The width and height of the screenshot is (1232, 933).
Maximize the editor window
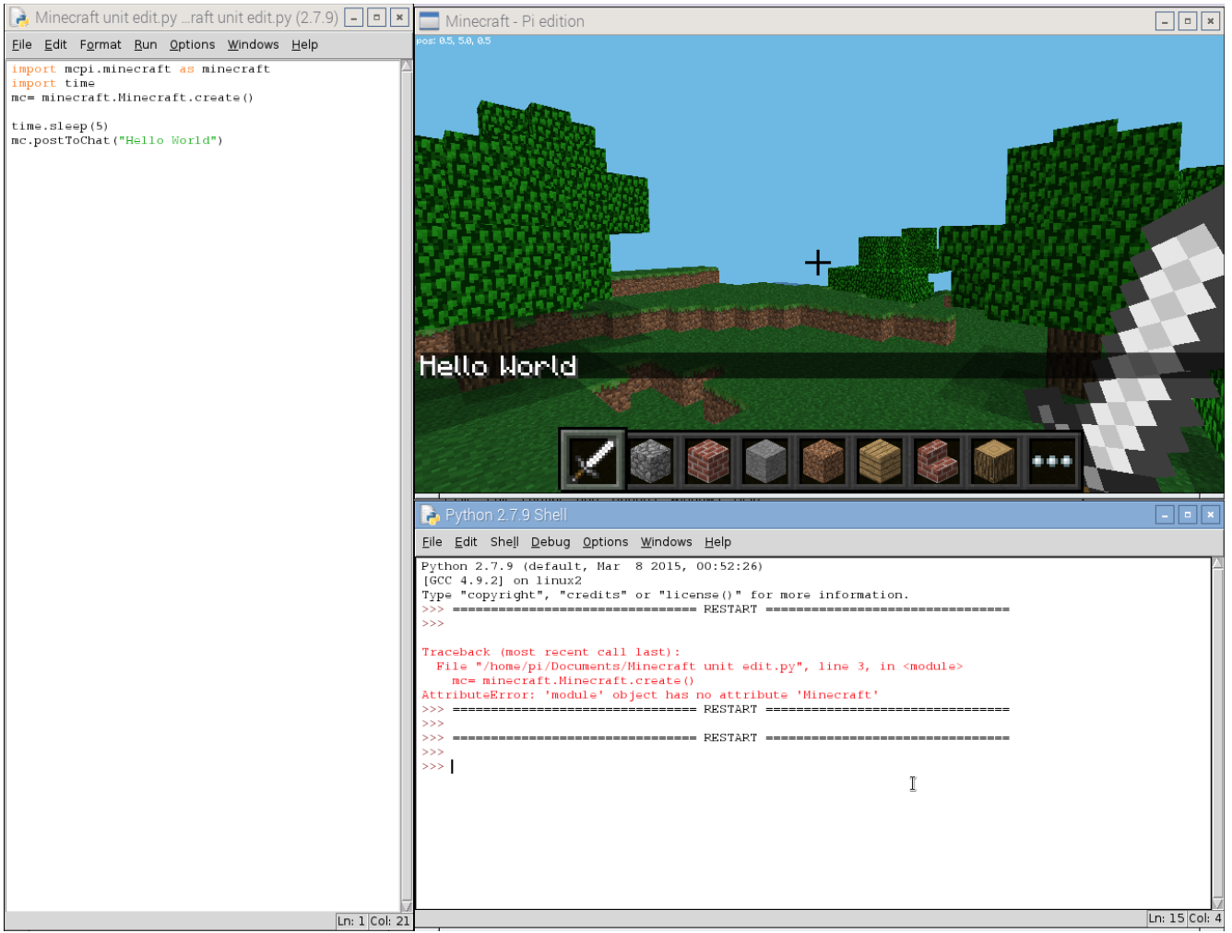click(x=376, y=18)
